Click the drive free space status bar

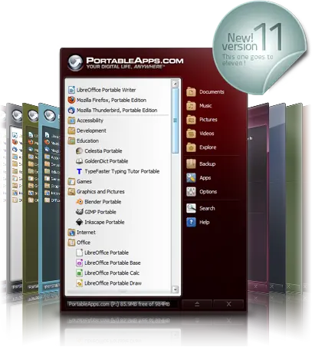coord(122,304)
